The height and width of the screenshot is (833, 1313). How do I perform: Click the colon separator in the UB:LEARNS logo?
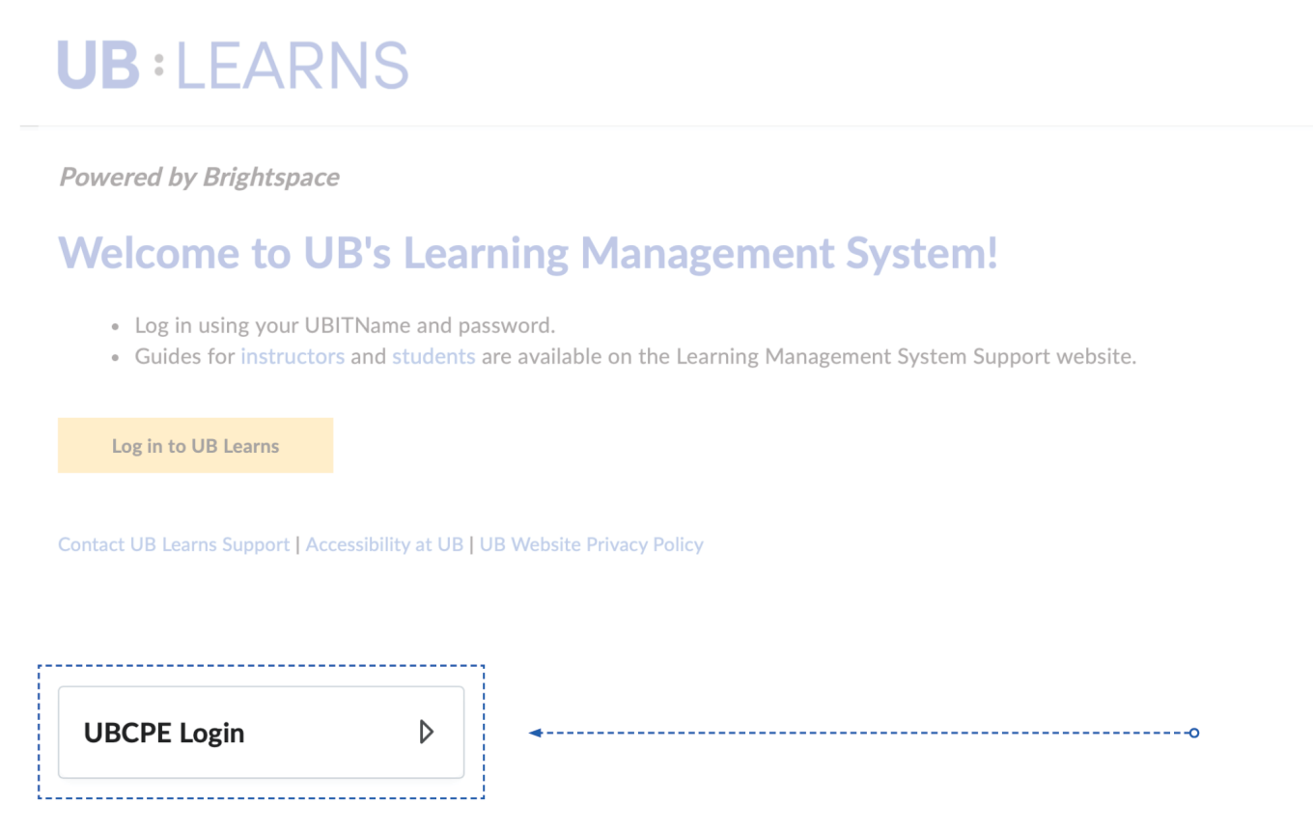[157, 68]
